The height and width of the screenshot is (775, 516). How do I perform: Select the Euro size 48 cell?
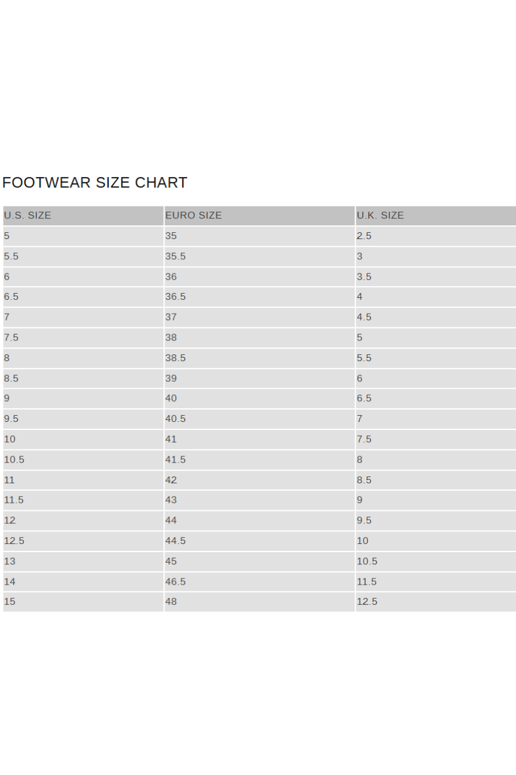click(171, 602)
